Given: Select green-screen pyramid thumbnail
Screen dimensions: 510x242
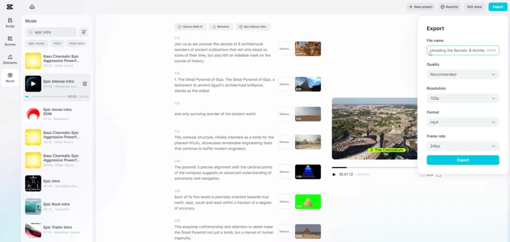Looking at the screenshot, I should [308, 201].
